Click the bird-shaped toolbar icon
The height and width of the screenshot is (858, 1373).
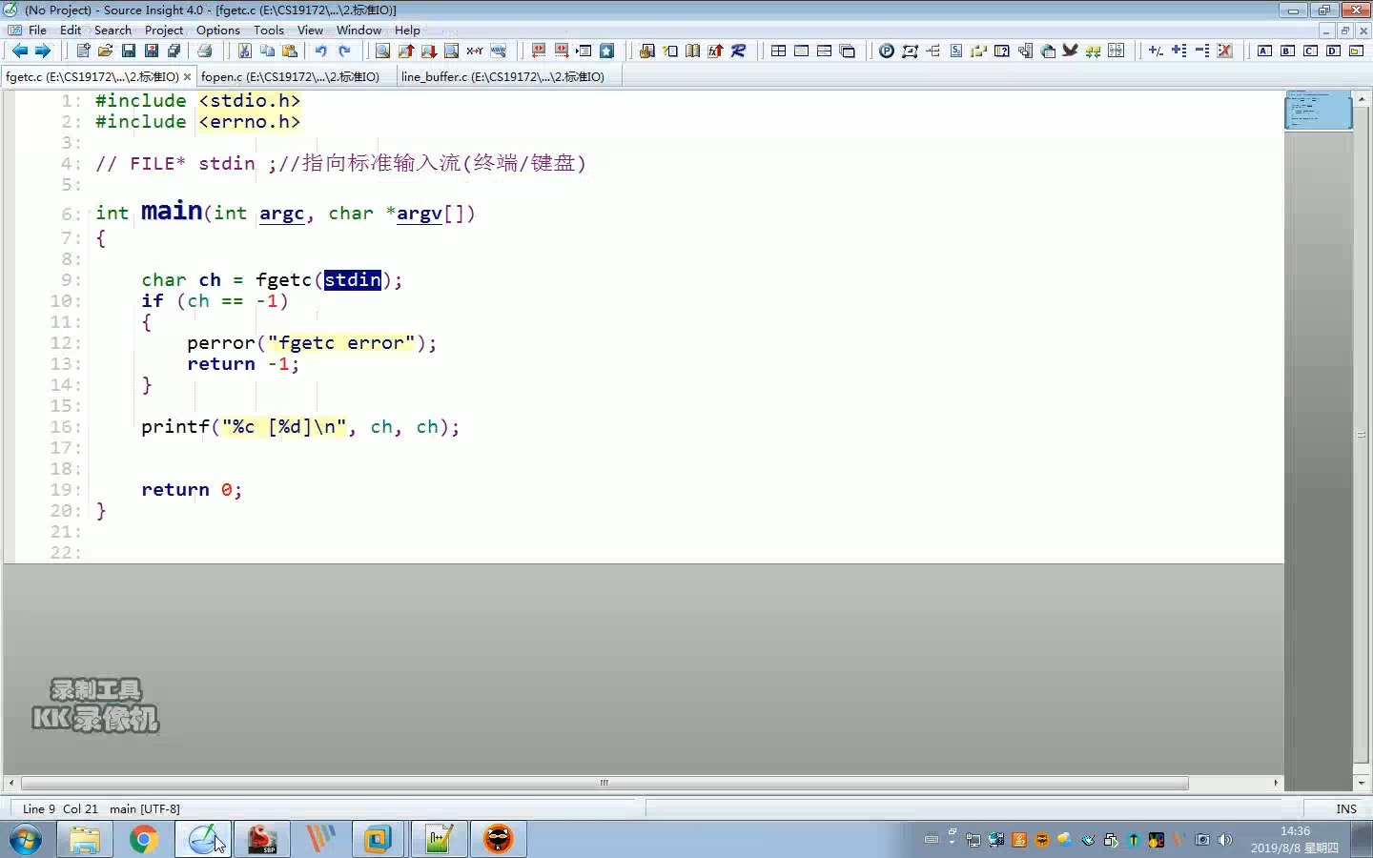tap(1071, 51)
